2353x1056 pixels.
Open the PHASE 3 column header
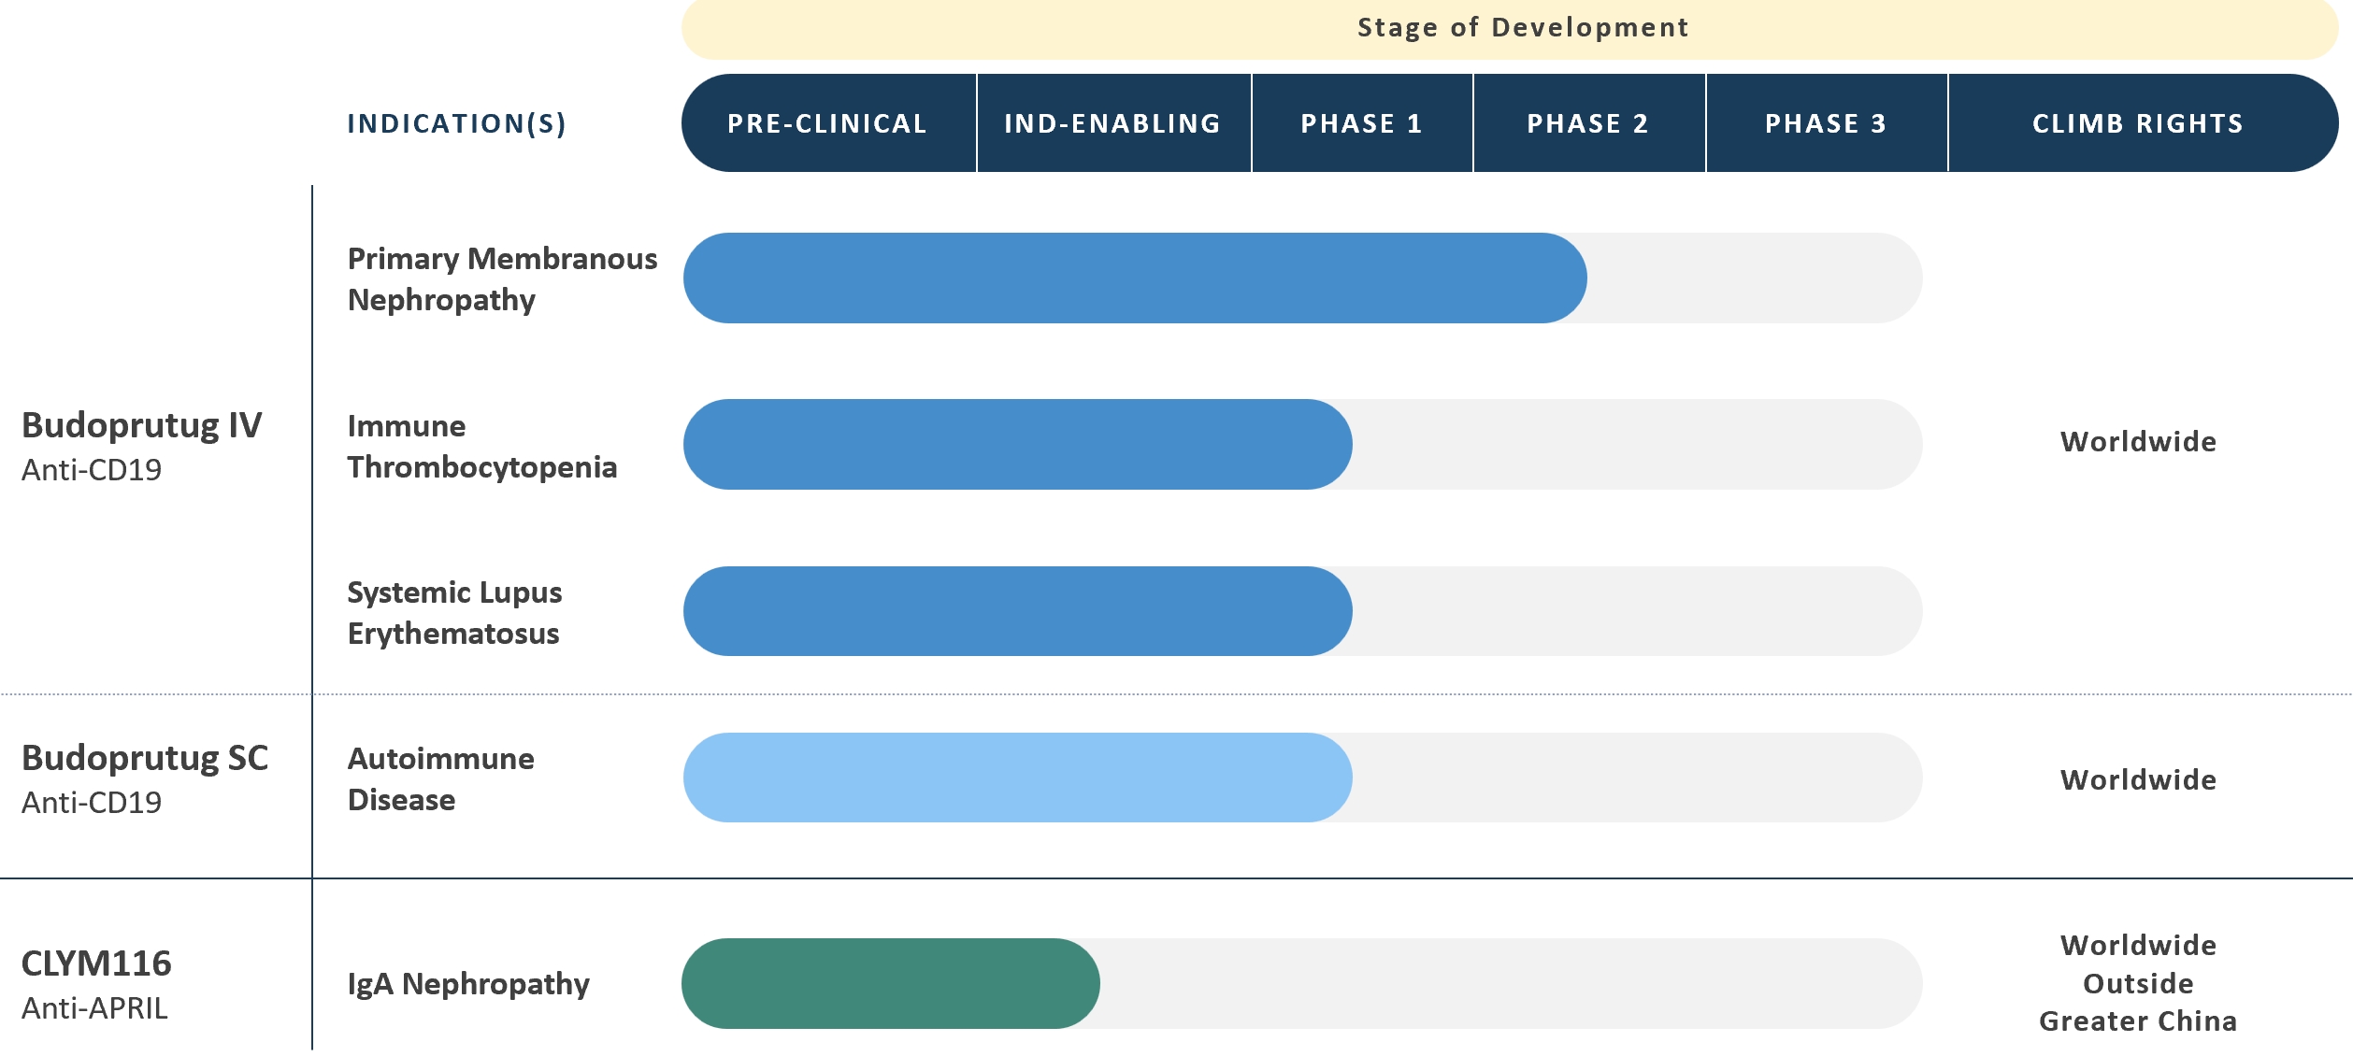(1826, 123)
